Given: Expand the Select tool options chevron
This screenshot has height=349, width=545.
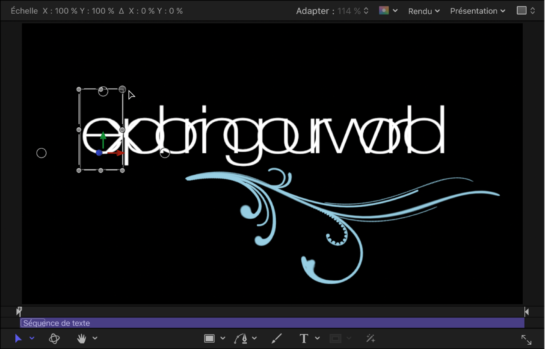Looking at the screenshot, I should click(32, 338).
